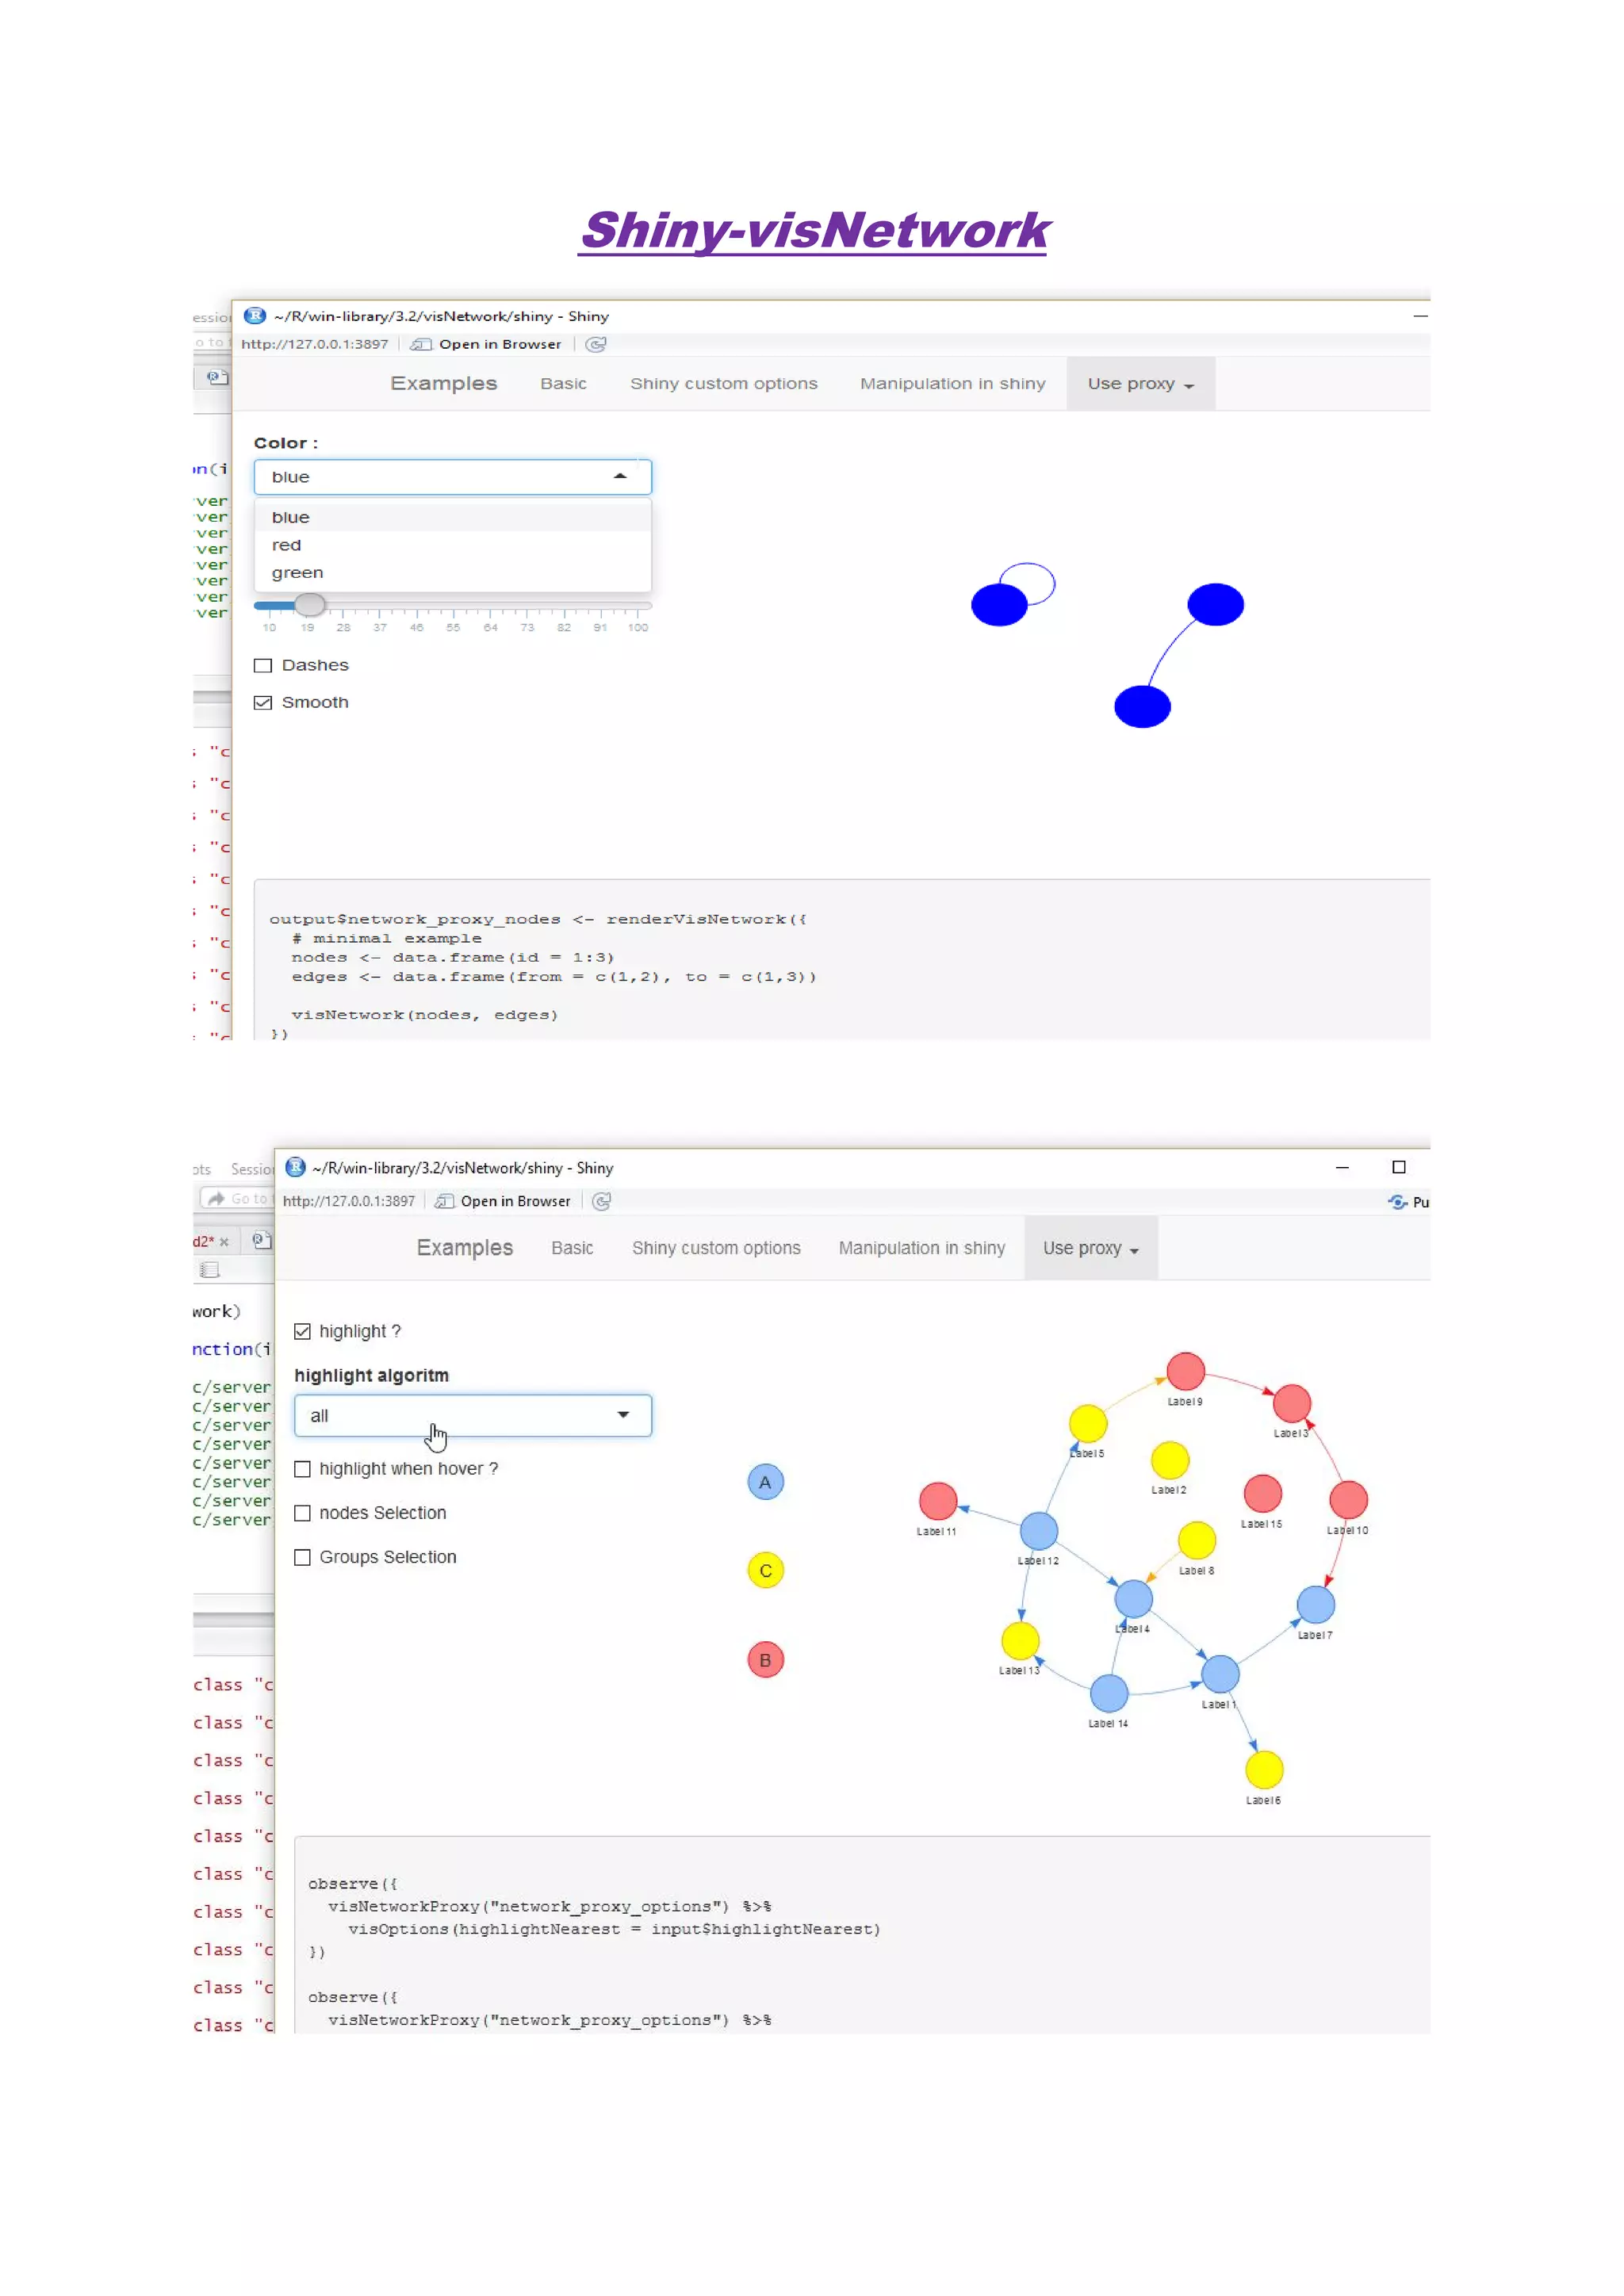Open Basic tab in the highlight example window
Viewport: 1624px width, 2296px height.
(572, 1248)
